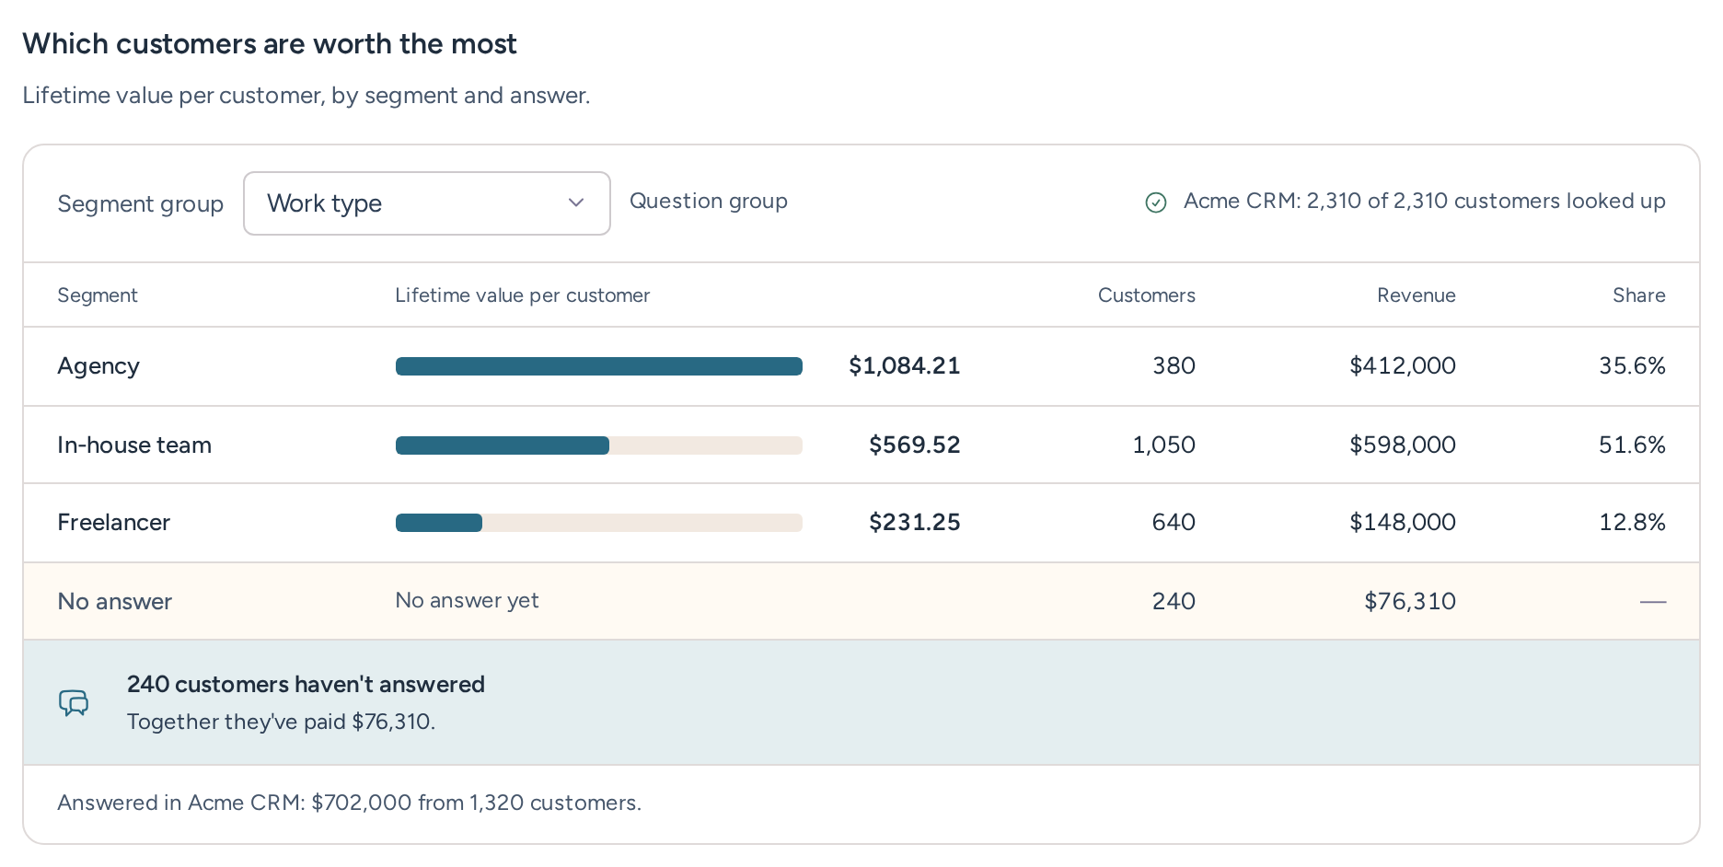
Task: Select the In-house team segment label
Action: click(x=134, y=445)
